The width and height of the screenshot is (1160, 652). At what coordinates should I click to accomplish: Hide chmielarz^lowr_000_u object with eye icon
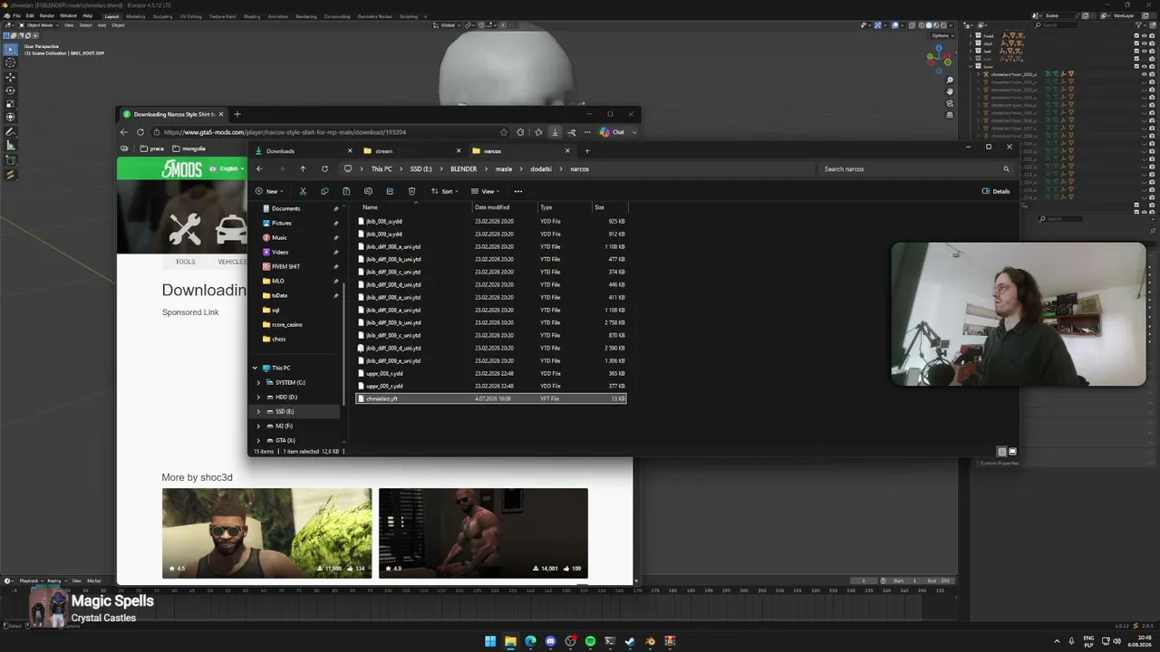1145,74
